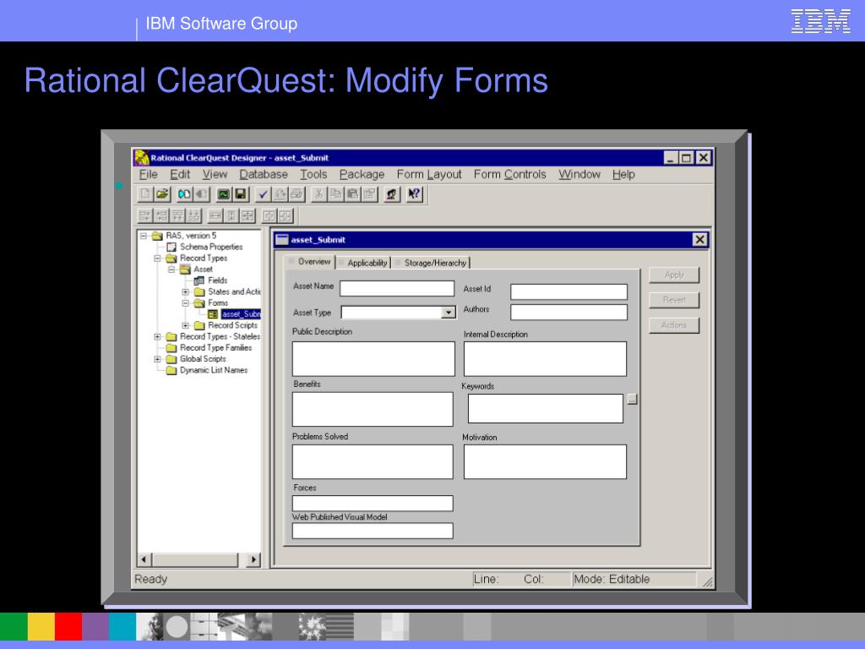Click the Apply button
Viewport: 865px width, 649px height.
[674, 275]
